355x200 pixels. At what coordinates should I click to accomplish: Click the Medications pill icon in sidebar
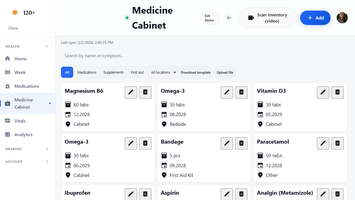[7, 86]
